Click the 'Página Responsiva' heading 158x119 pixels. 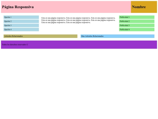point(18,7)
